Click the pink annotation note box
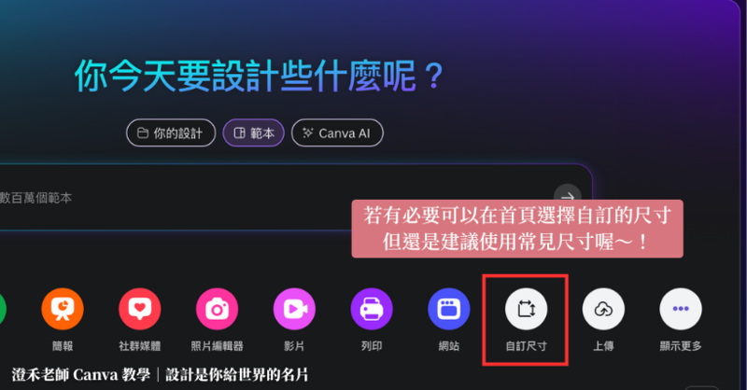 pos(517,229)
